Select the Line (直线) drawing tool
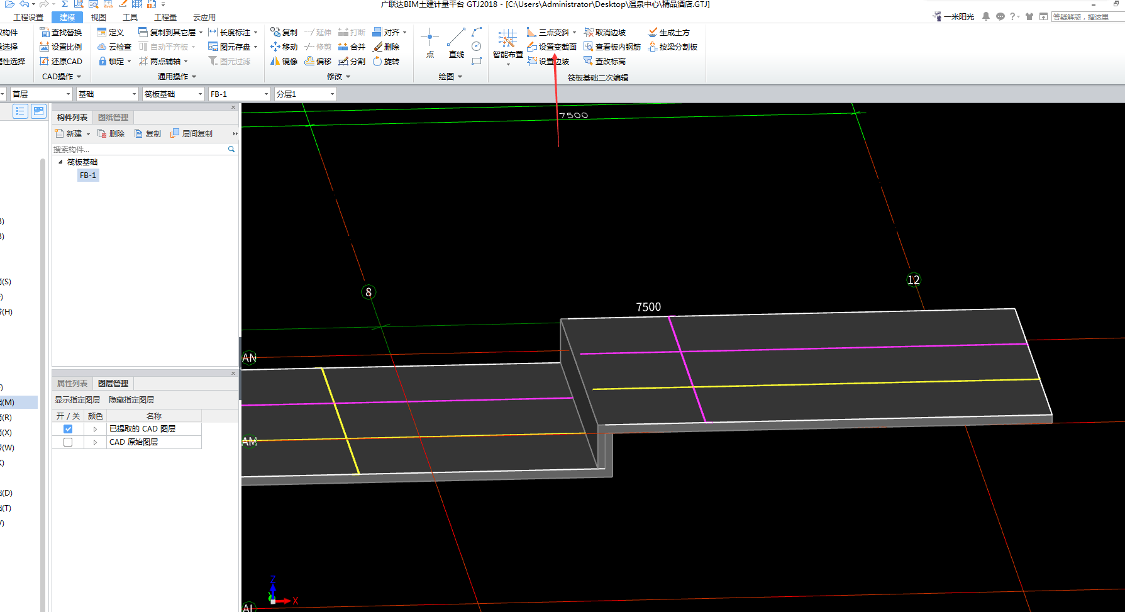Screen dimensions: 1125x612 [457, 43]
